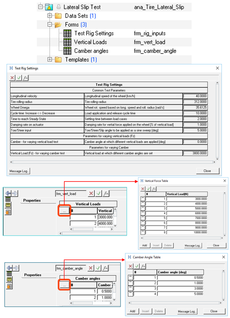Toggle row 1 selector in Vertical Force Table
Screen dimensions: 230x318
(x=143, y=199)
